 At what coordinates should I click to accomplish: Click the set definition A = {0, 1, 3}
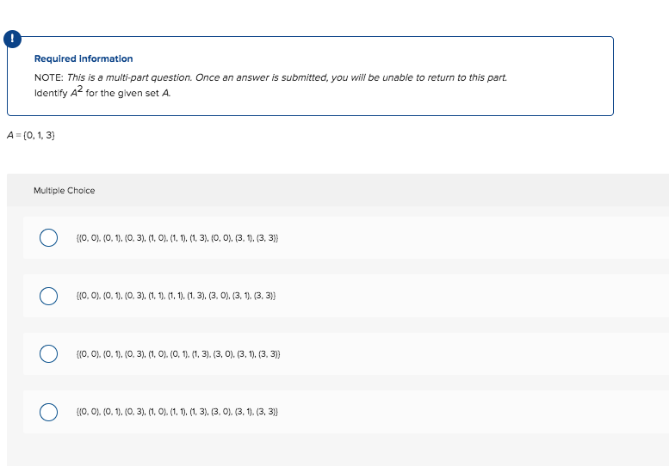(x=31, y=136)
